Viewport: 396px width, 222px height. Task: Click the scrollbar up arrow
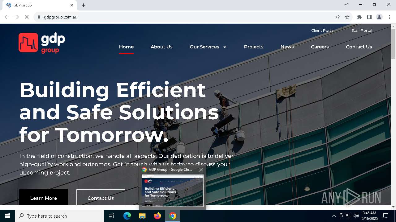(x=393, y=27)
